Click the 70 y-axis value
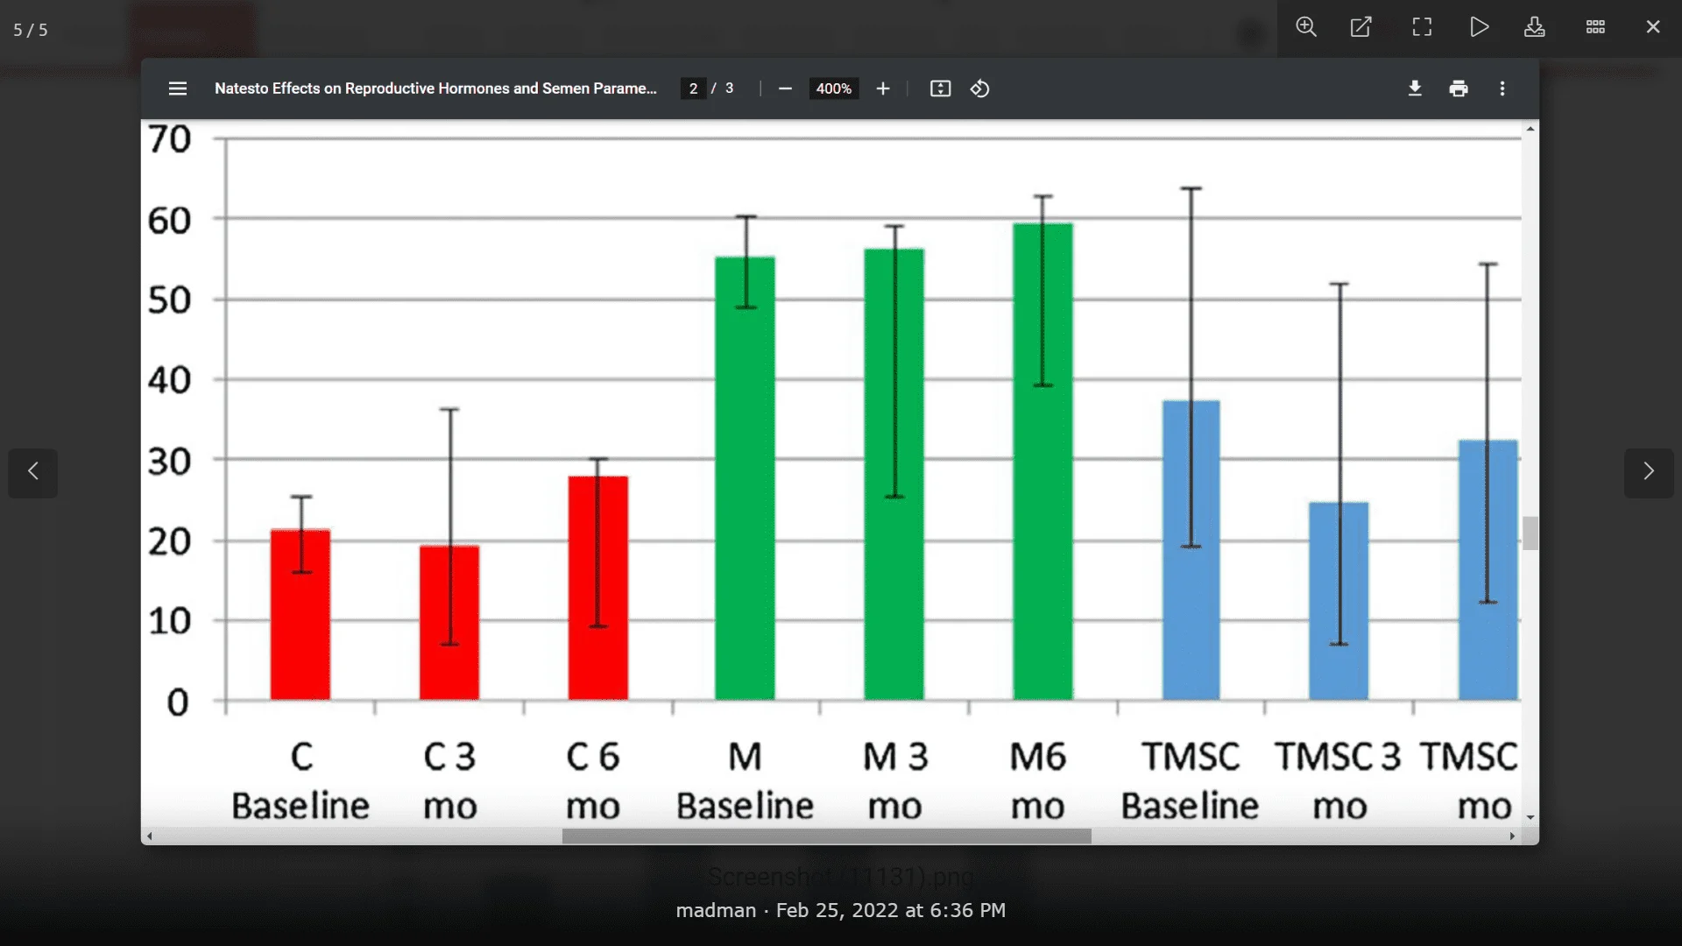This screenshot has height=946, width=1682. 169,139
